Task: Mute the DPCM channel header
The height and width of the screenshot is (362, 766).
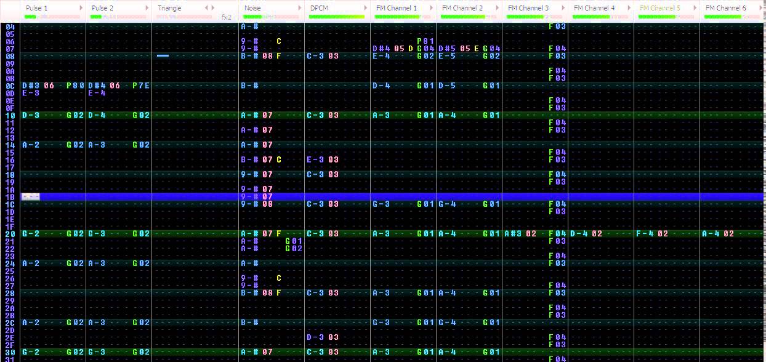Action: pyautogui.click(x=318, y=8)
